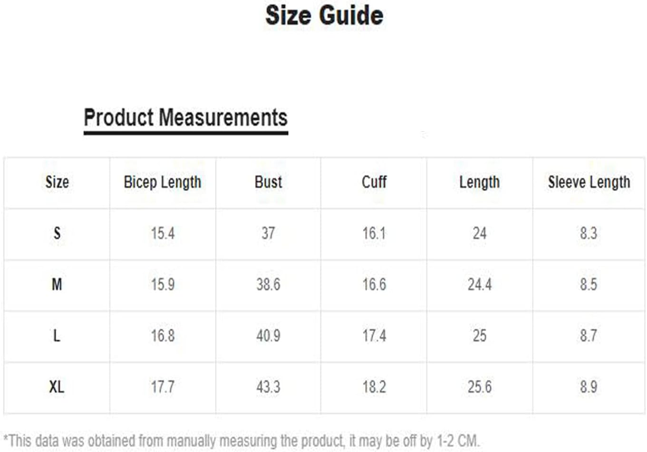Click the M size row label

57,285
